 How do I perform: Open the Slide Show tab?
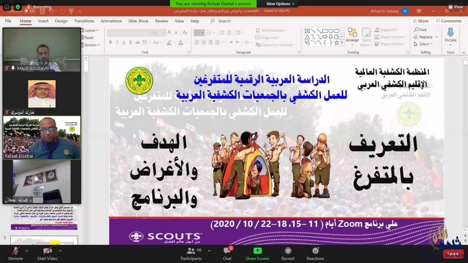pos(138,21)
